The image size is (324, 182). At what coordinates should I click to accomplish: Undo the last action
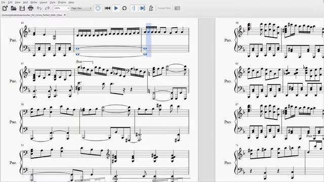(x=39, y=8)
